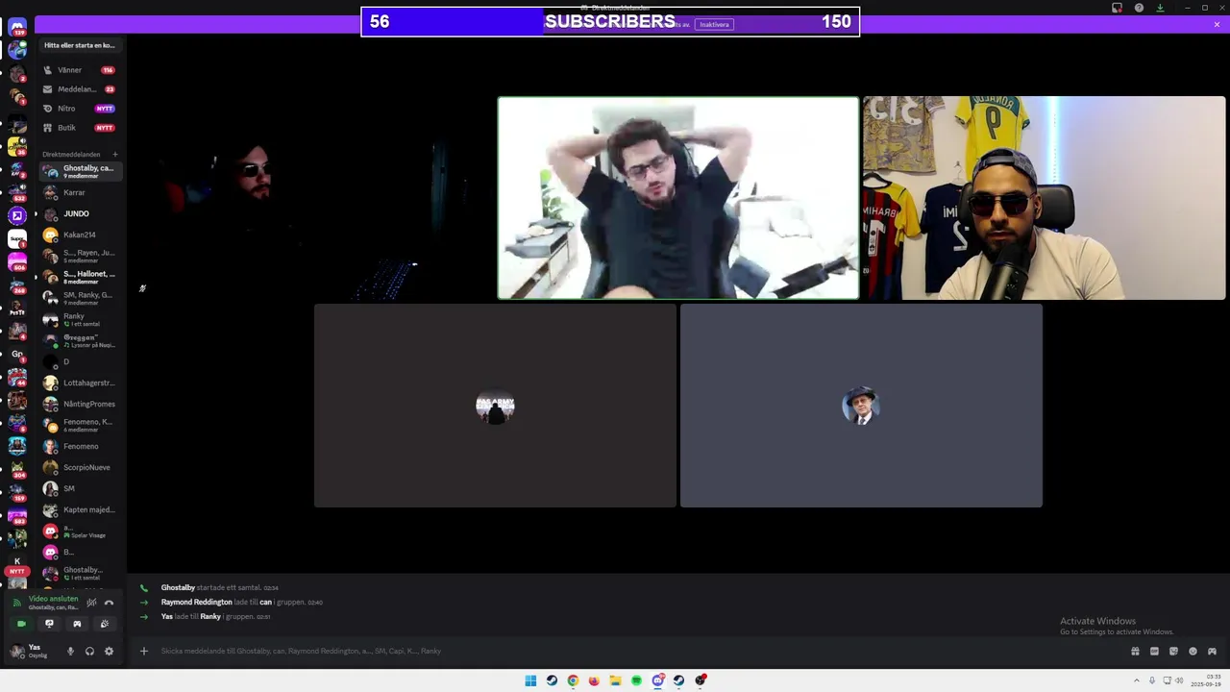Open the S..., Hallonet group with 8 members
Screen dimensions: 1230x692
80,277
